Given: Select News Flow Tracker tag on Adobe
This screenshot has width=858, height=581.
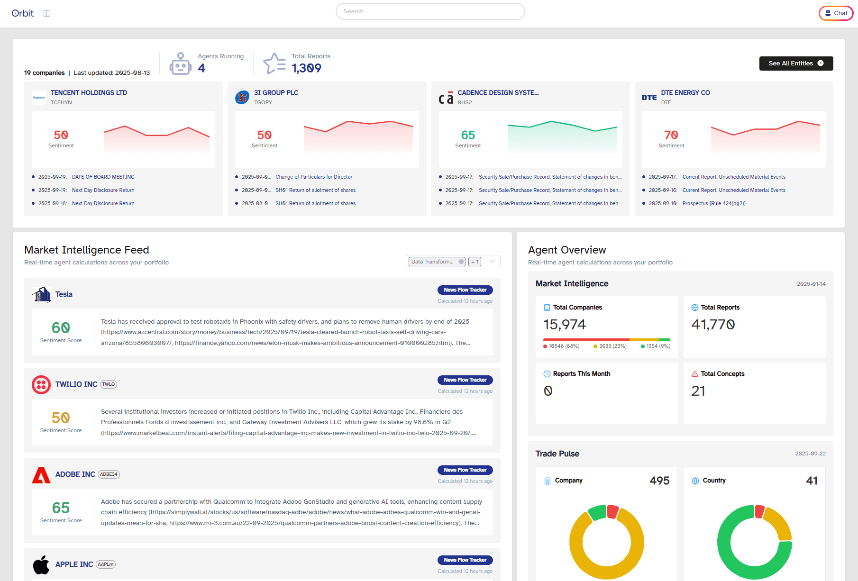Looking at the screenshot, I should click(465, 470).
